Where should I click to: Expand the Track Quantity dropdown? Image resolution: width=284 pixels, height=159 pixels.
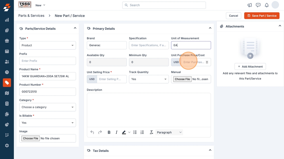point(149,79)
